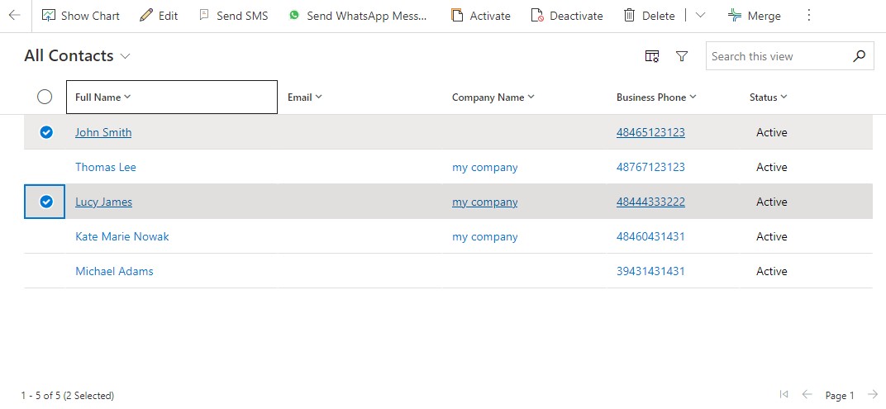The image size is (886, 409).
Task: Click the back arrow icon
Action: click(14, 16)
